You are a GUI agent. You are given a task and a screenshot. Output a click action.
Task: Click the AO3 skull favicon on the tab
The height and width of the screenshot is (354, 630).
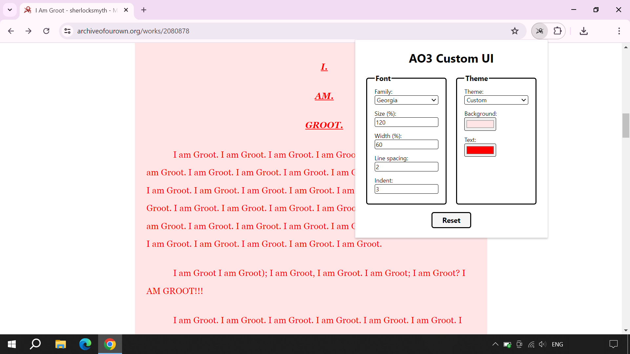pyautogui.click(x=28, y=10)
